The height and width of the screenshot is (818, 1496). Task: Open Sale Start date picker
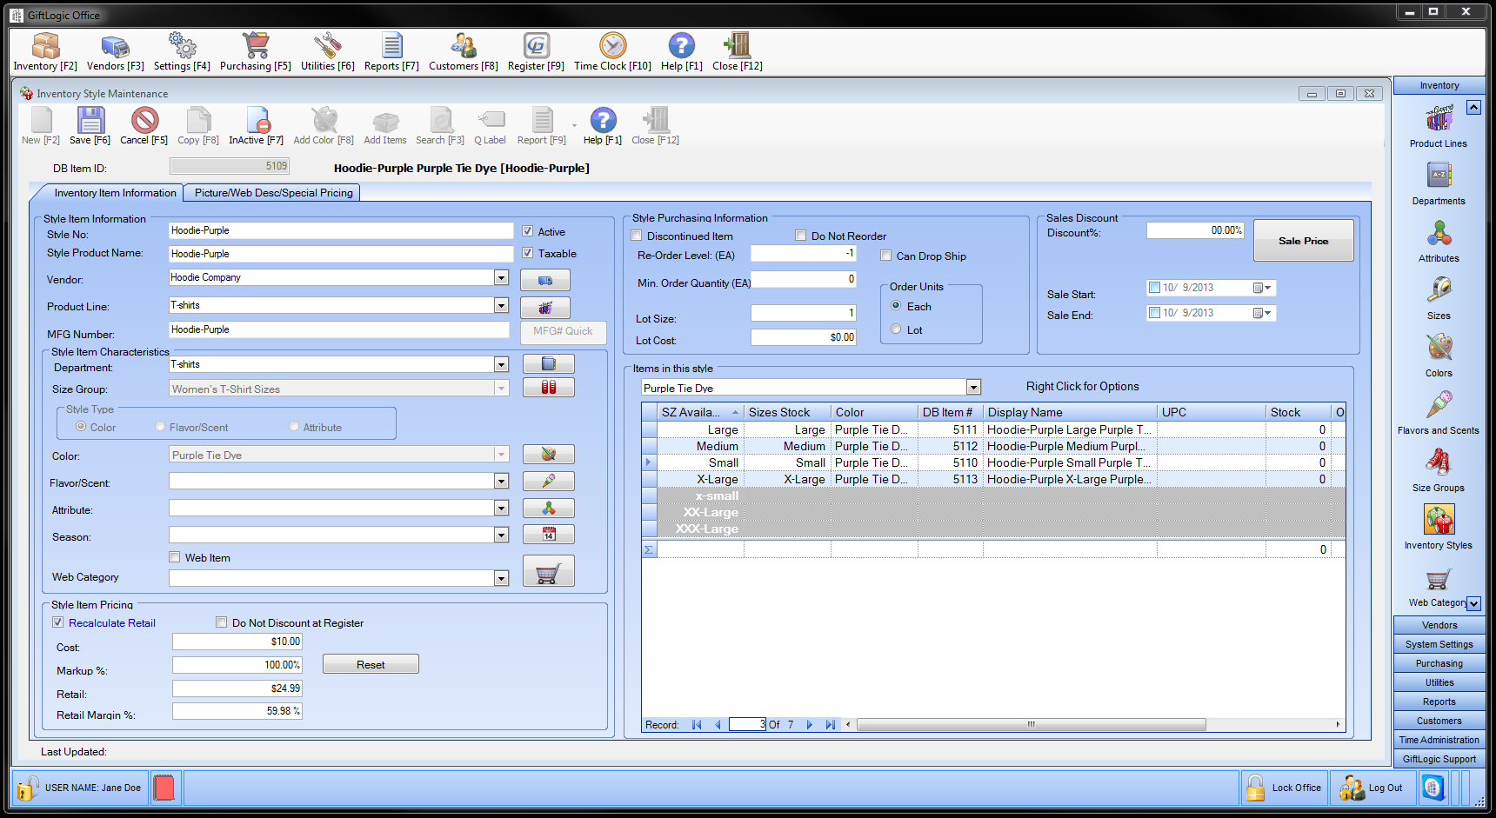tap(1262, 288)
